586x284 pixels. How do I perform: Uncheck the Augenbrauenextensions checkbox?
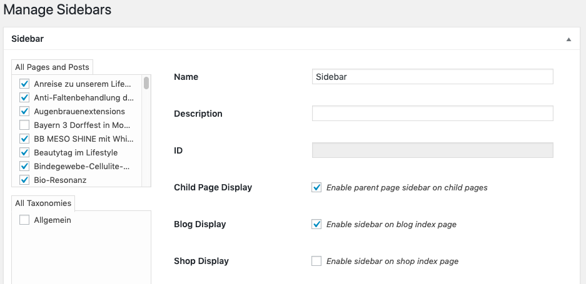(24, 111)
